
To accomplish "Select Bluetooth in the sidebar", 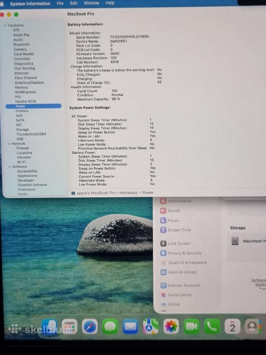I will pyautogui.click(x=22, y=45).
